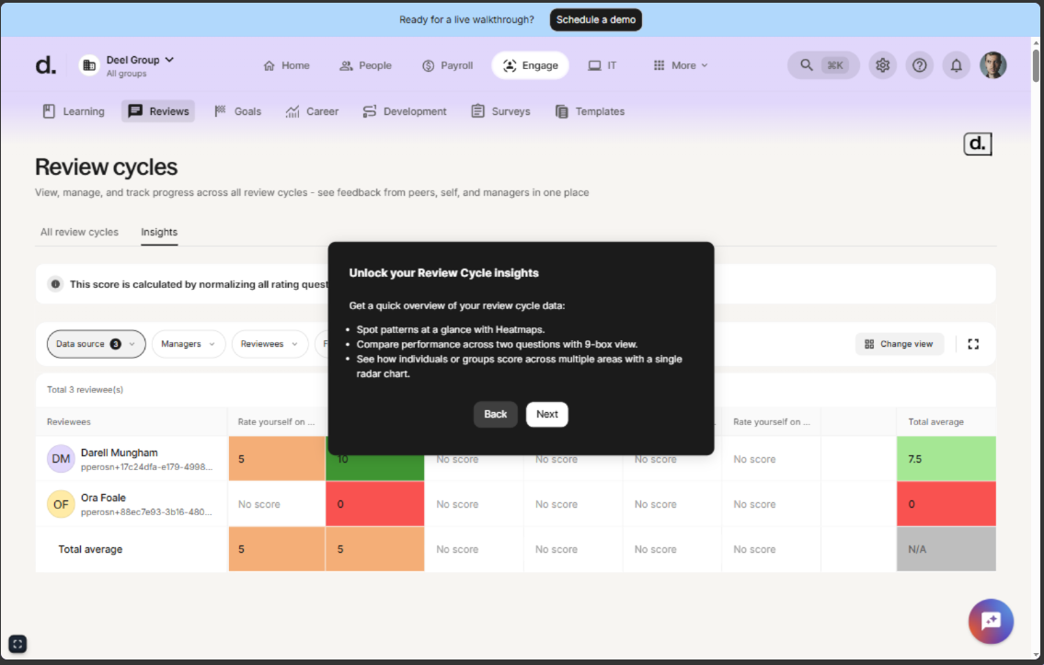This screenshot has width=1044, height=665.
Task: Open the Managers filter dropdown
Action: 188,344
